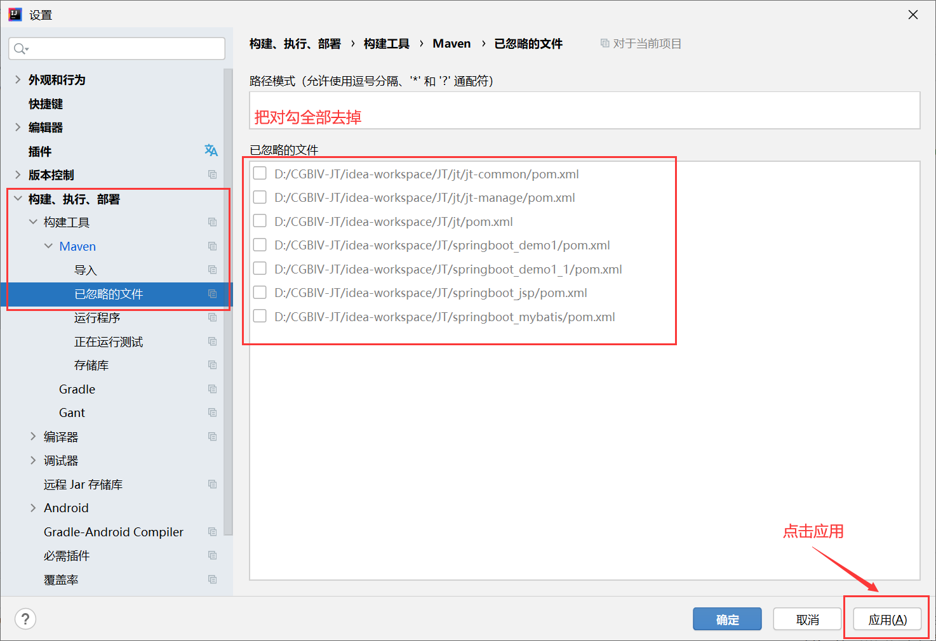Screen dimensions: 936x641
Task: Click the project-level icon next to Gradle-Android Compiler
Action: 213,532
